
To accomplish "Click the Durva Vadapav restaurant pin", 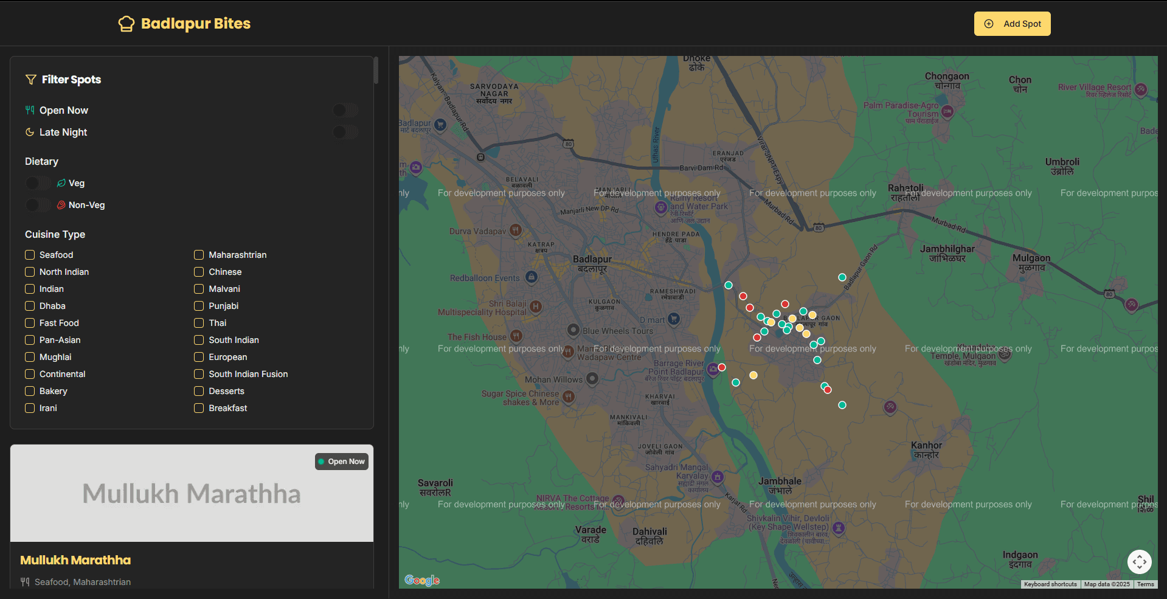I will click(x=516, y=230).
